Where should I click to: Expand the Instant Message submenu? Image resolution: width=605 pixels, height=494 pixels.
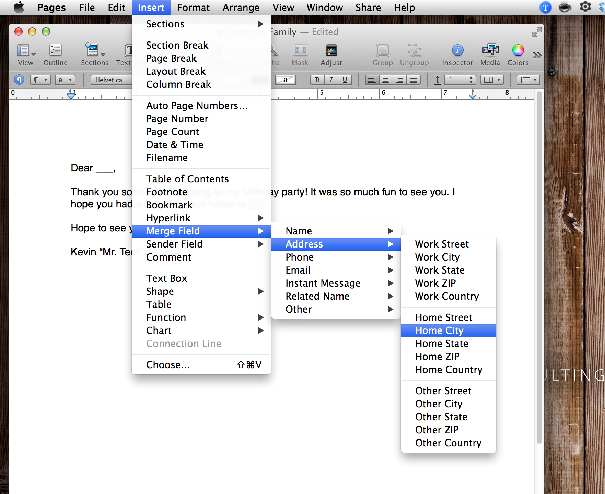pyautogui.click(x=336, y=283)
